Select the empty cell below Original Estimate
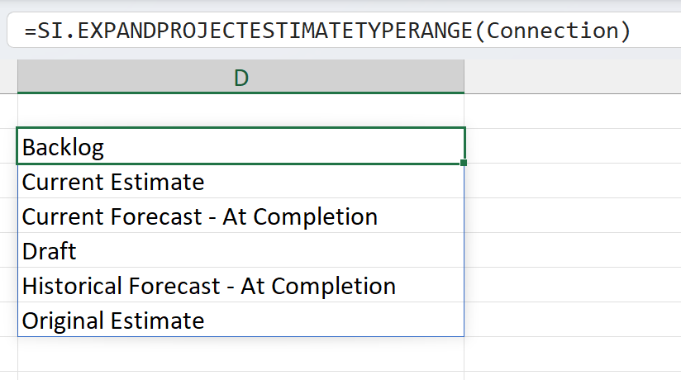 [x=240, y=355]
